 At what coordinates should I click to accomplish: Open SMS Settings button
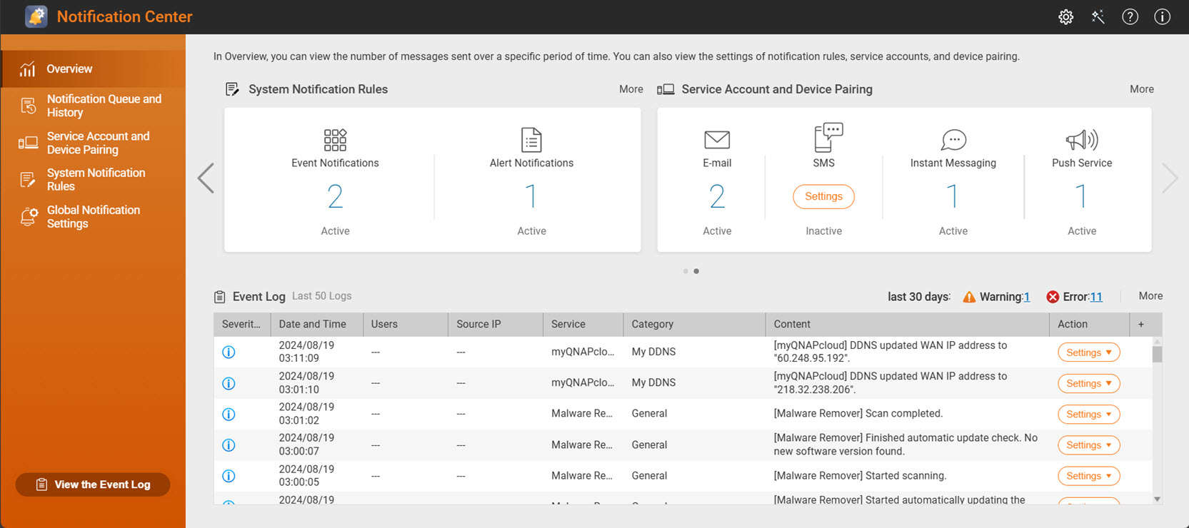click(823, 196)
